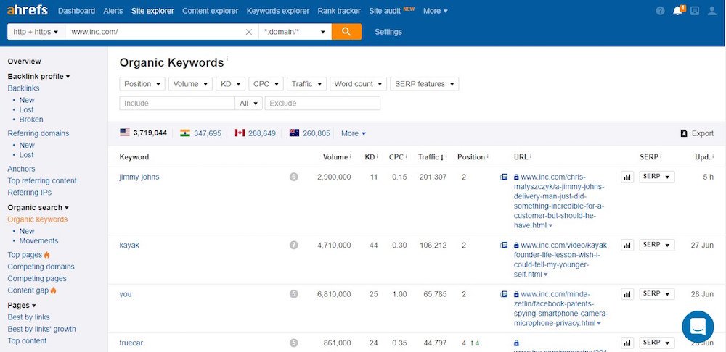Go to Rank tracker
This screenshot has height=352, width=726.
point(339,11)
